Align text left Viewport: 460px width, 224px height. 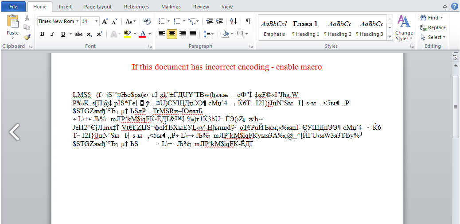[x=162, y=34]
